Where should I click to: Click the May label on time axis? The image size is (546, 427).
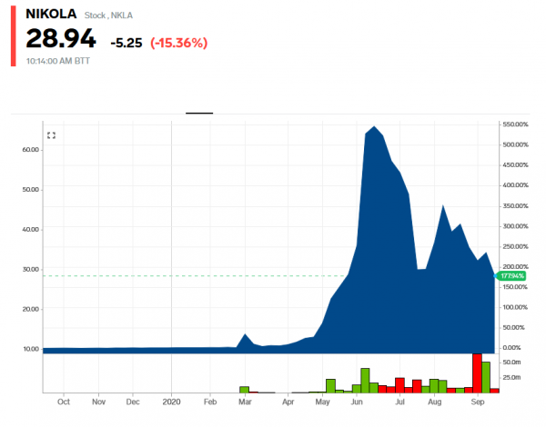(322, 402)
